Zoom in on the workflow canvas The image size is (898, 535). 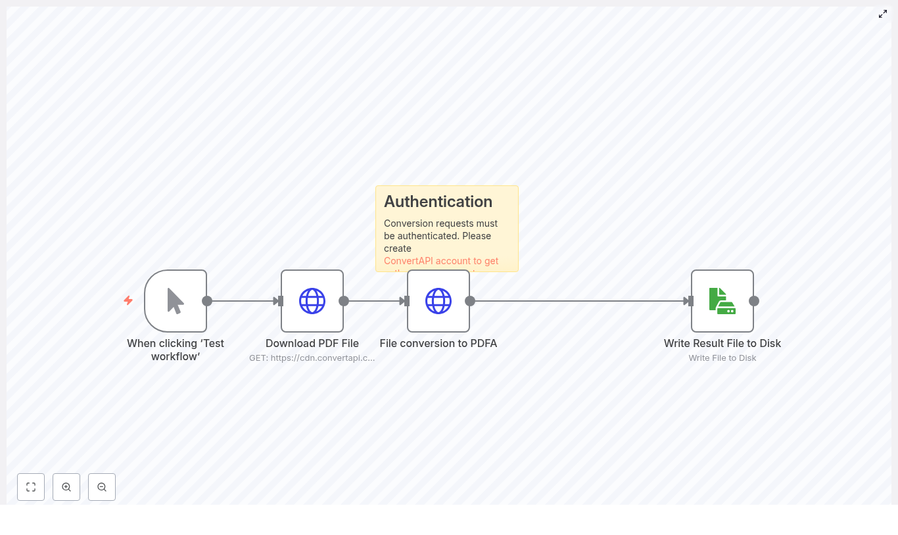click(66, 487)
